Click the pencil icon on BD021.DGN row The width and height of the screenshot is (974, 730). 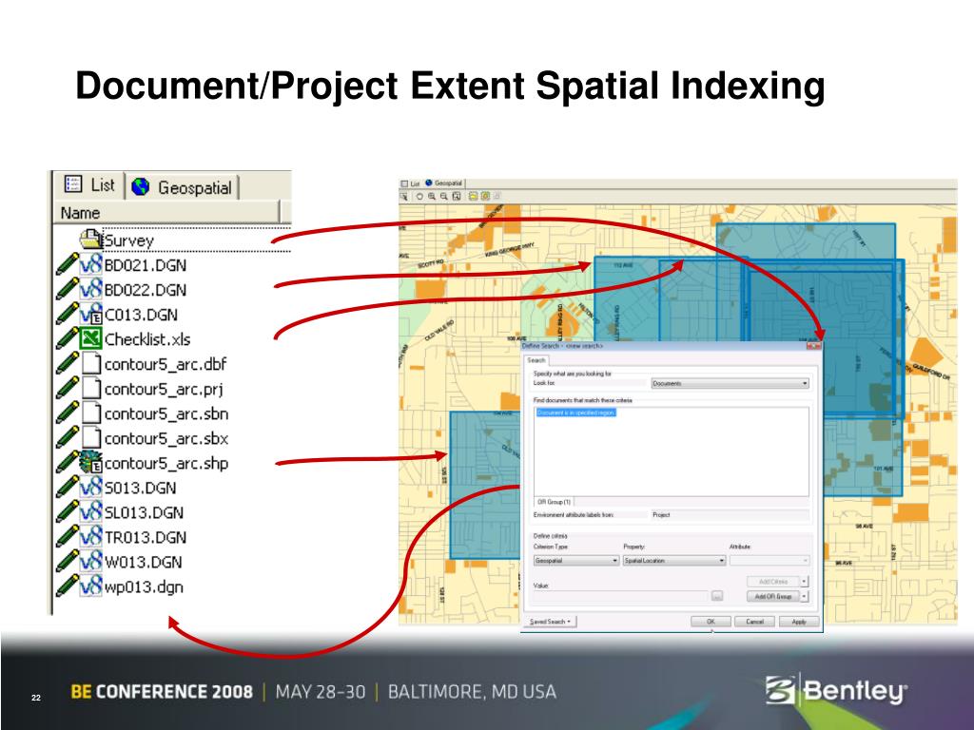(x=67, y=264)
